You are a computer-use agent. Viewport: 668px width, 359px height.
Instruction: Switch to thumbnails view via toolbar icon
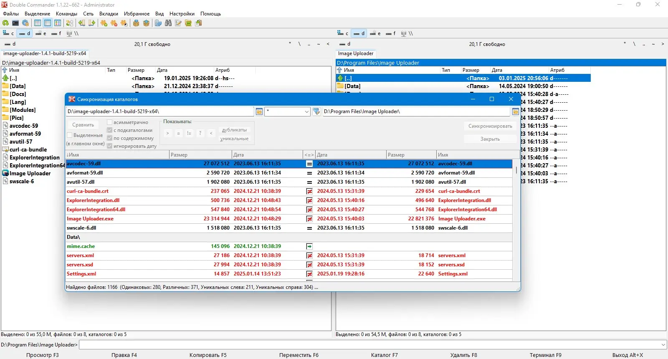58,23
